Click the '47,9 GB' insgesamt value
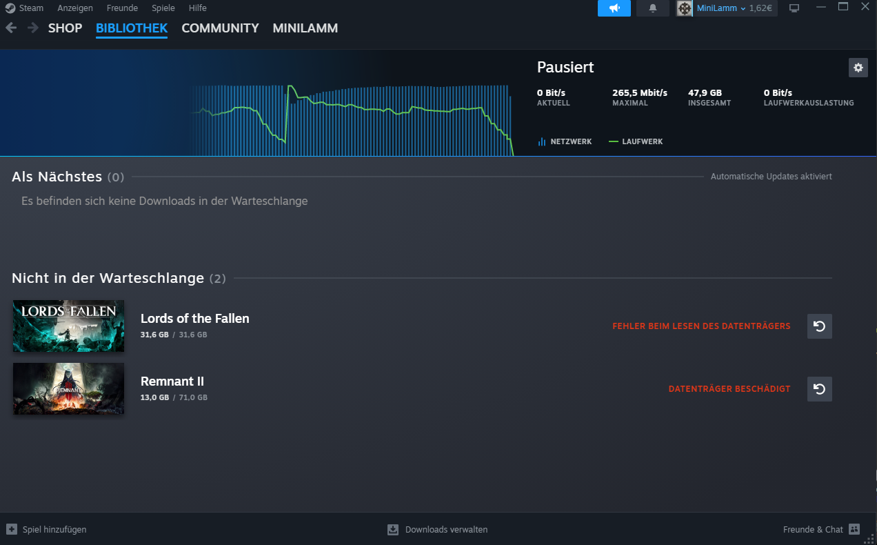 tap(705, 92)
